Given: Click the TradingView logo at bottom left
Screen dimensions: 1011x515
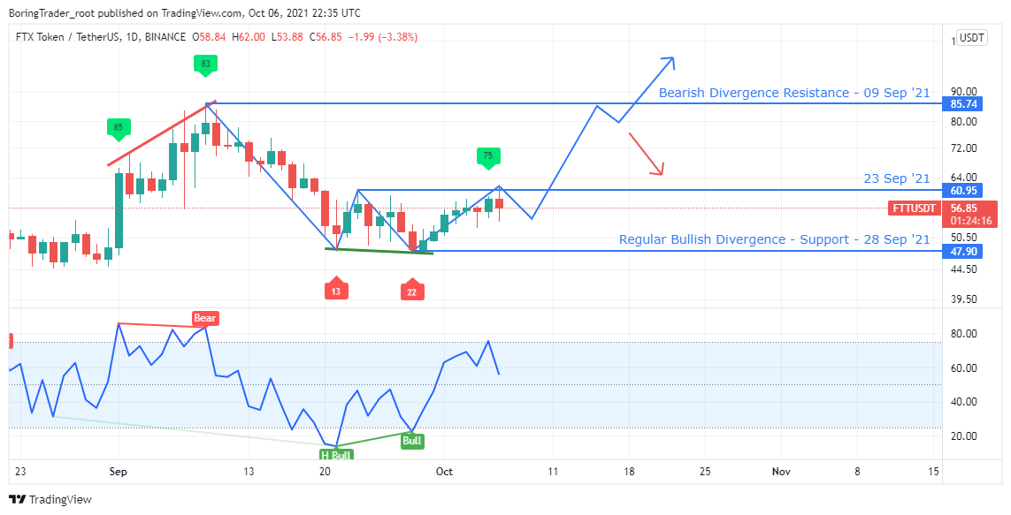Looking at the screenshot, I should [x=50, y=499].
